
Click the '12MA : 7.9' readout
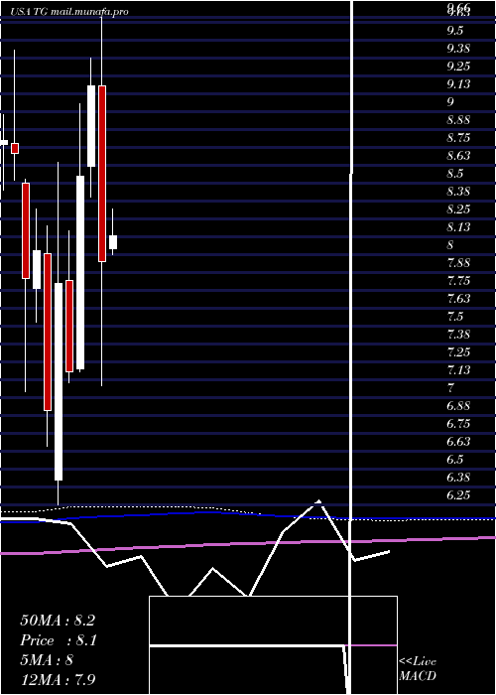tap(58, 680)
